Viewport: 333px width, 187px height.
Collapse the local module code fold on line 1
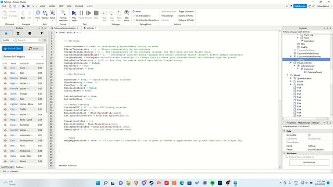pyautogui.click(x=57, y=33)
